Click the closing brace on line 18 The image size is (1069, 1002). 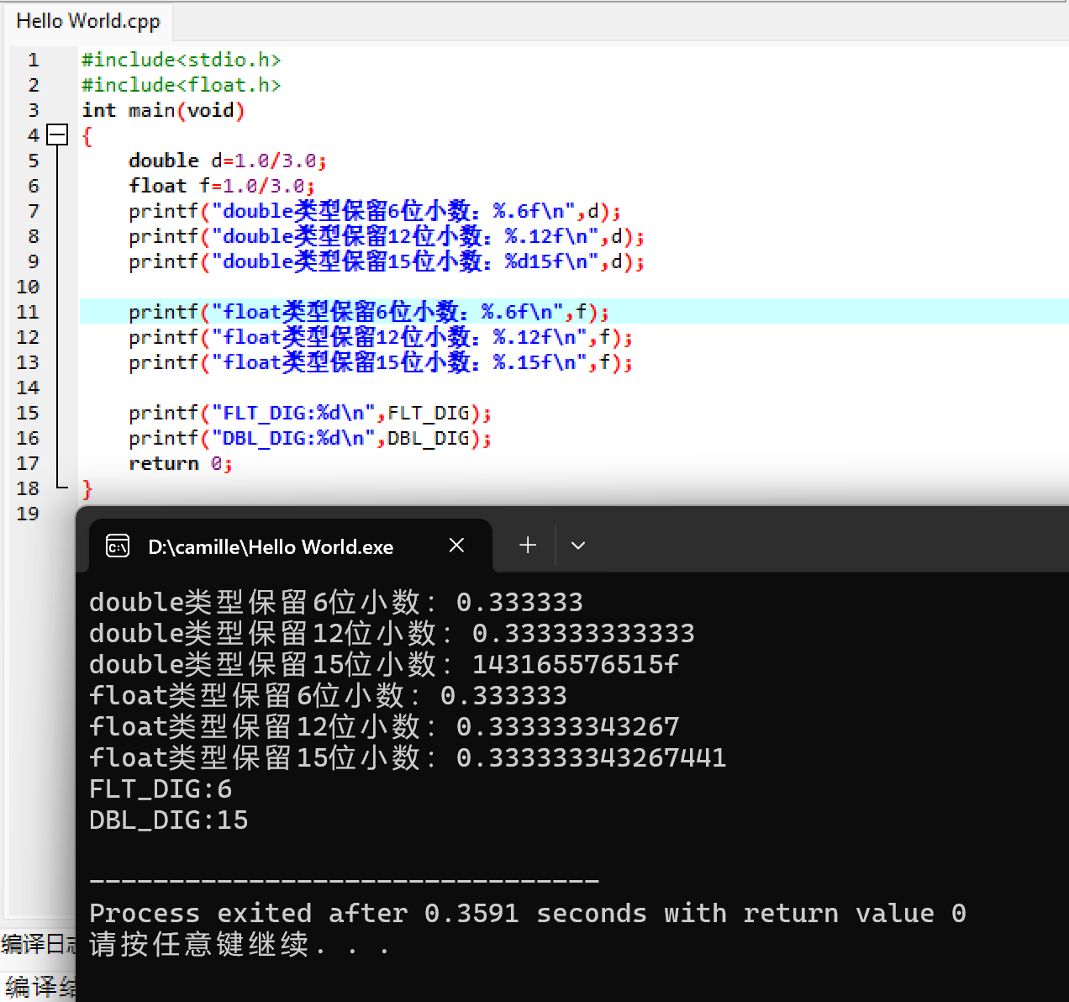[x=87, y=489]
